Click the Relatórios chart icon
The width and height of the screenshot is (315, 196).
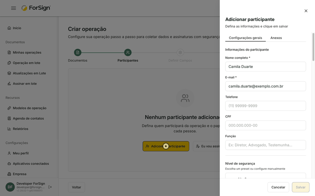pos(9,129)
